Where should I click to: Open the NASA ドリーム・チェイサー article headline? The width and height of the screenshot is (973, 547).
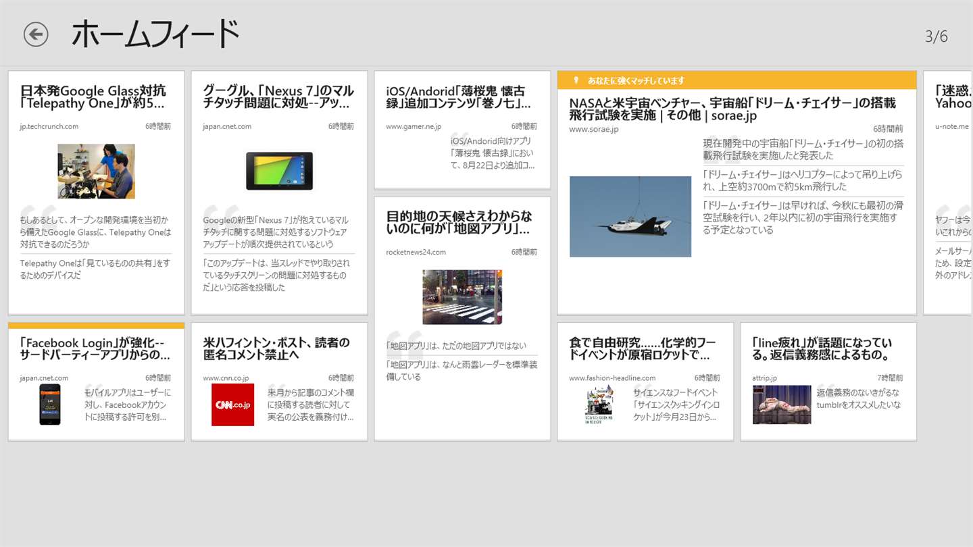[732, 109]
